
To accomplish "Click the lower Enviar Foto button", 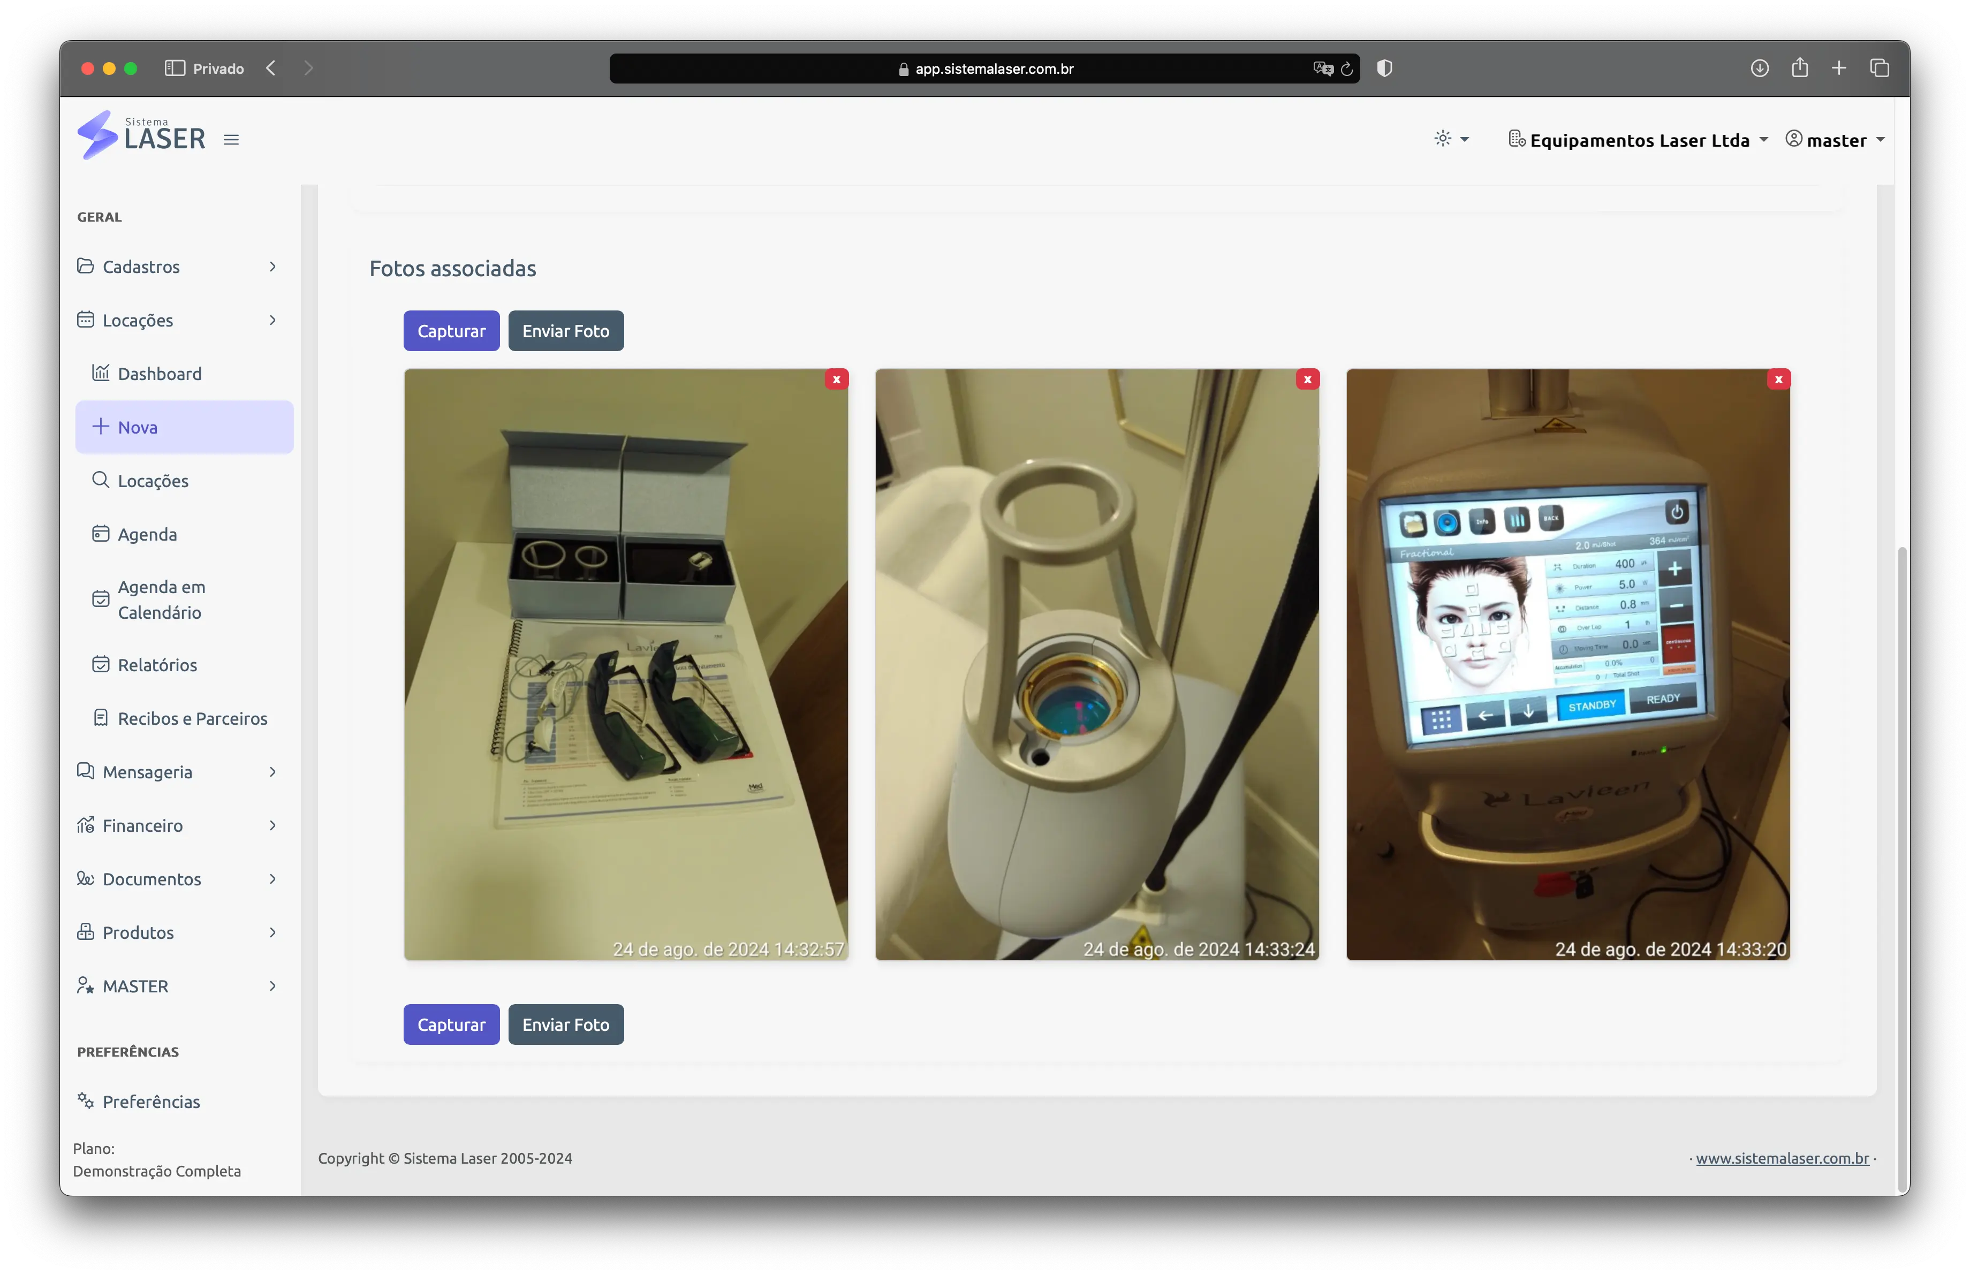I will pyautogui.click(x=566, y=1024).
